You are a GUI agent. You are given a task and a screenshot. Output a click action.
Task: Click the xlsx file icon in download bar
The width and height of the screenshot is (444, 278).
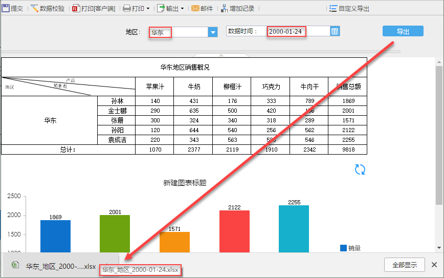tap(15, 265)
